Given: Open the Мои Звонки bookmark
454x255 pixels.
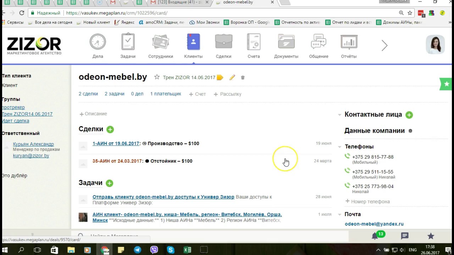Looking at the screenshot, I should point(205,22).
